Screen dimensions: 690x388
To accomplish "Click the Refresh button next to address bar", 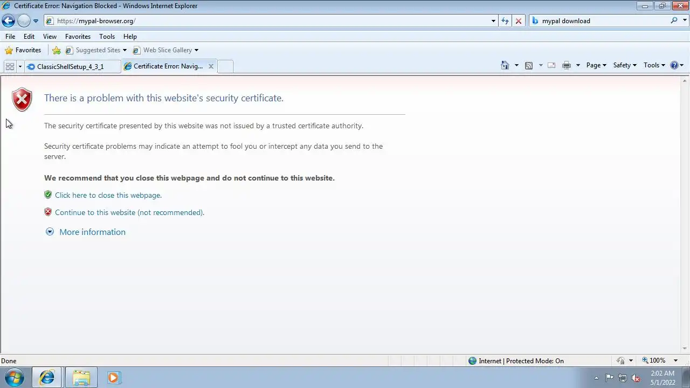I will pyautogui.click(x=505, y=21).
